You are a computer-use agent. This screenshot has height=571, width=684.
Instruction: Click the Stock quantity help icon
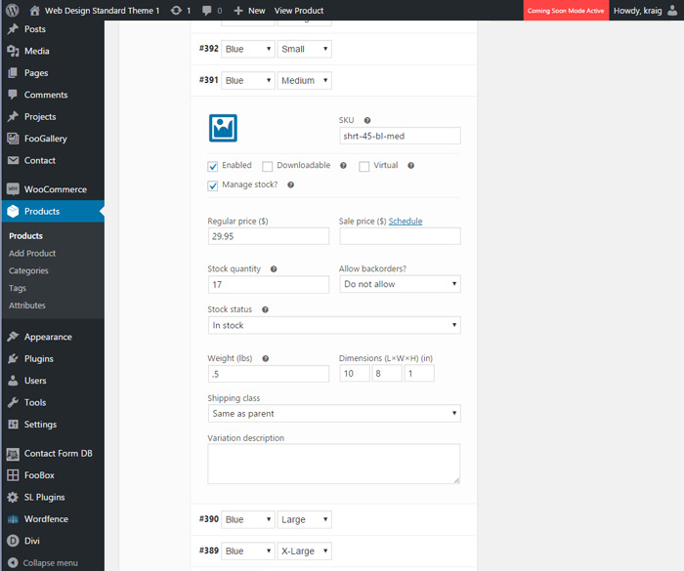point(274,269)
